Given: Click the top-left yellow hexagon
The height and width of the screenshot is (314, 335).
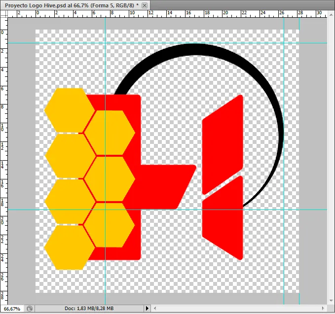Looking at the screenshot, I should coord(70,110).
